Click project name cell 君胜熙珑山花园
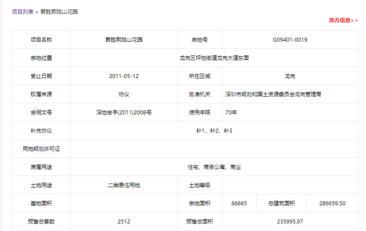Viewport: 366px width, 231px height. pyautogui.click(x=124, y=40)
